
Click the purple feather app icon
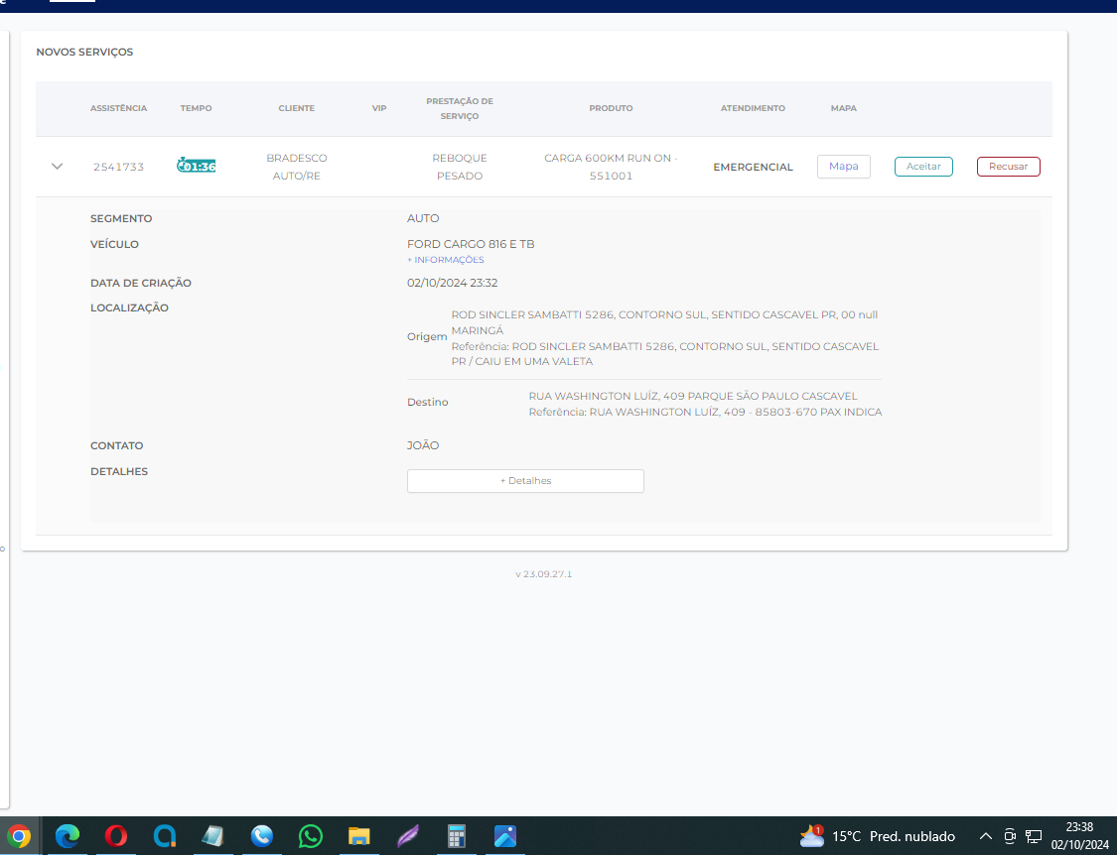point(408,836)
